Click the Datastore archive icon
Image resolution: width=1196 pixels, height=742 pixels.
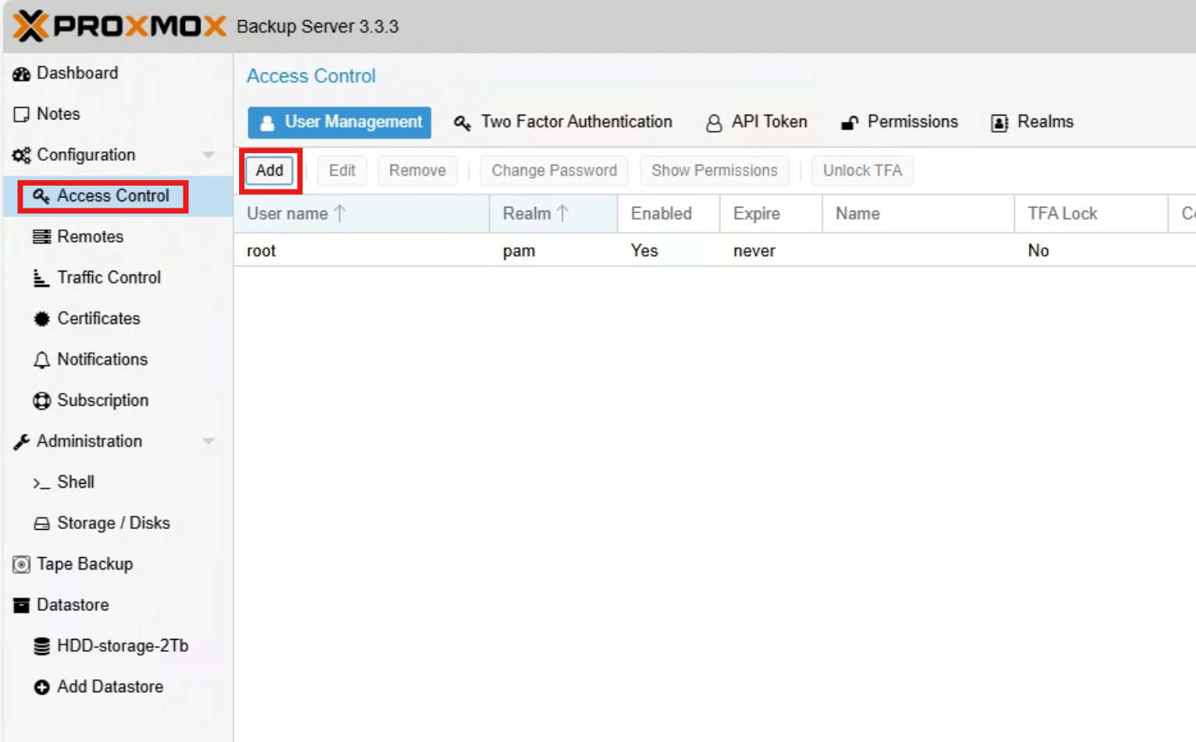[x=21, y=605]
